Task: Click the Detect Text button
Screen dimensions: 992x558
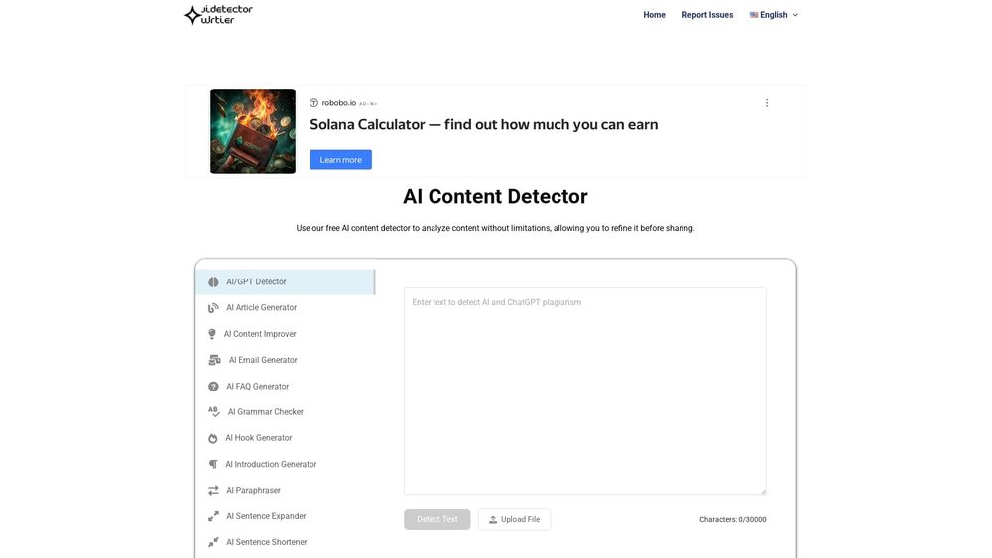Action: (x=437, y=519)
